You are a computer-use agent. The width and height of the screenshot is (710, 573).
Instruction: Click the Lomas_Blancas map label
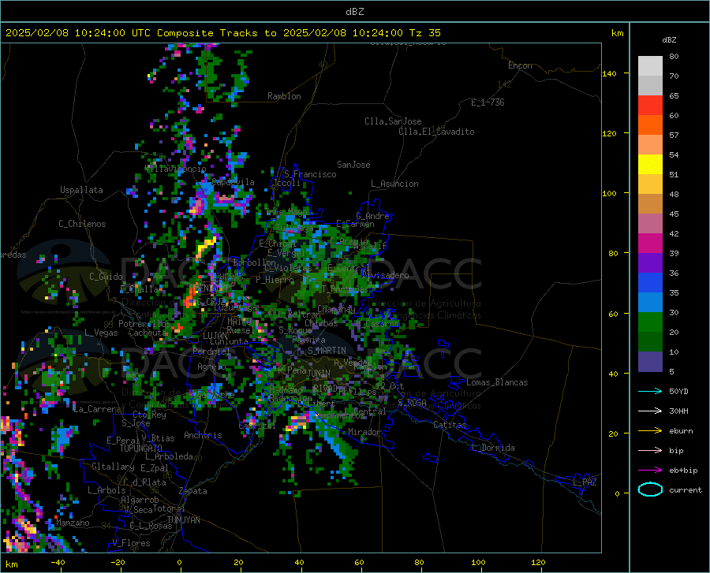point(497,382)
